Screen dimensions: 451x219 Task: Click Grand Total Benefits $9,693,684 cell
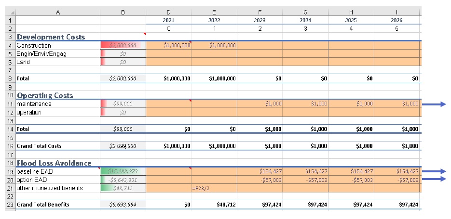[x=123, y=205]
